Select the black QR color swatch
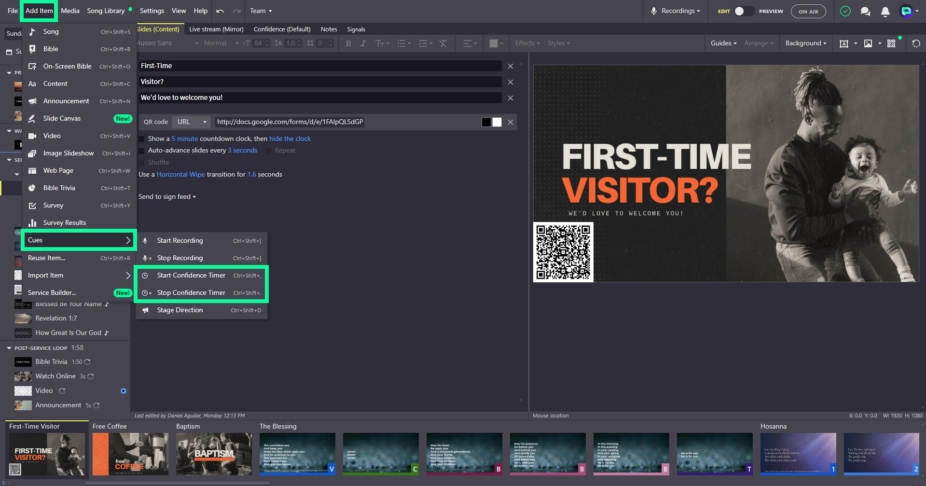This screenshot has width=926, height=486. (x=486, y=122)
